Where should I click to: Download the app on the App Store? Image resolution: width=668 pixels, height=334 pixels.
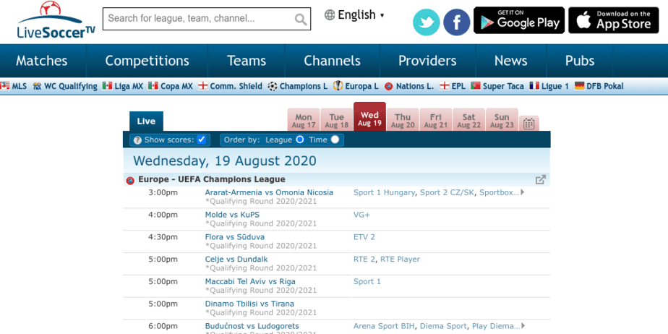point(614,20)
